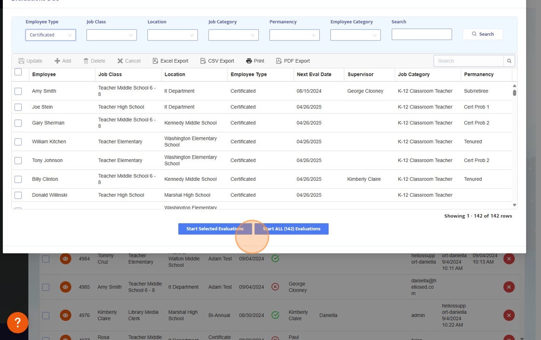
Task: Click the grid toolbar Search field
Action: point(468,61)
